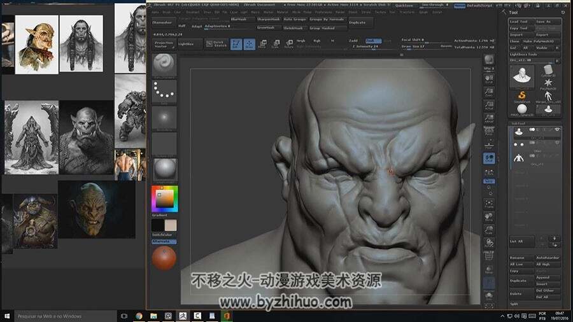The height and width of the screenshot is (322, 573).
Task: Toggle visibility eye of first subtool
Action: (x=557, y=130)
